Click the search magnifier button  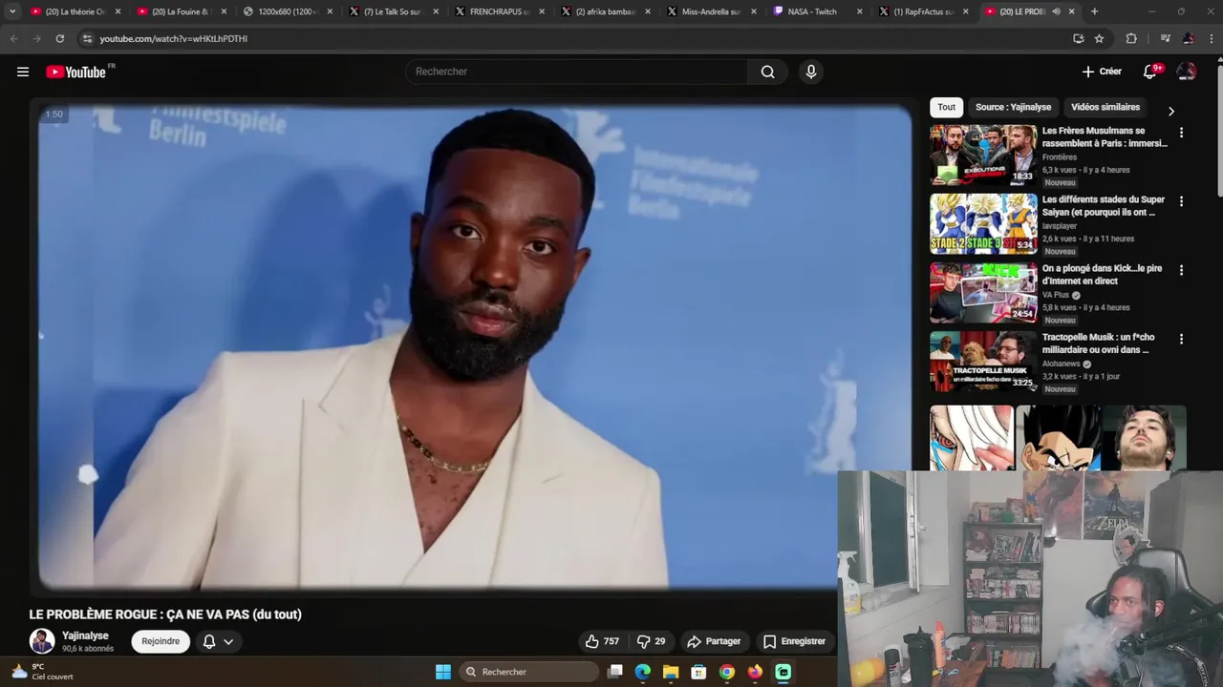tap(767, 72)
